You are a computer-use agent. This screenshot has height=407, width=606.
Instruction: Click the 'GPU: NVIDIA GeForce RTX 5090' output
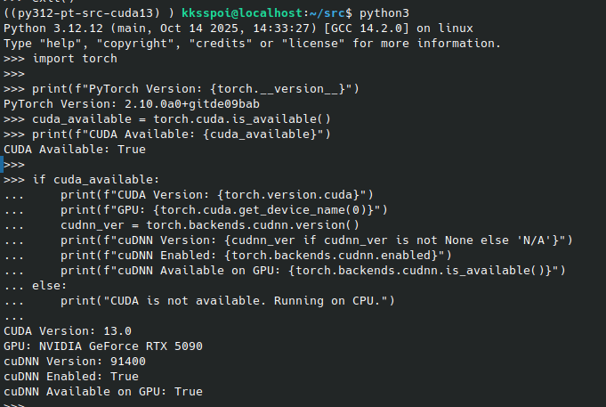105,346
